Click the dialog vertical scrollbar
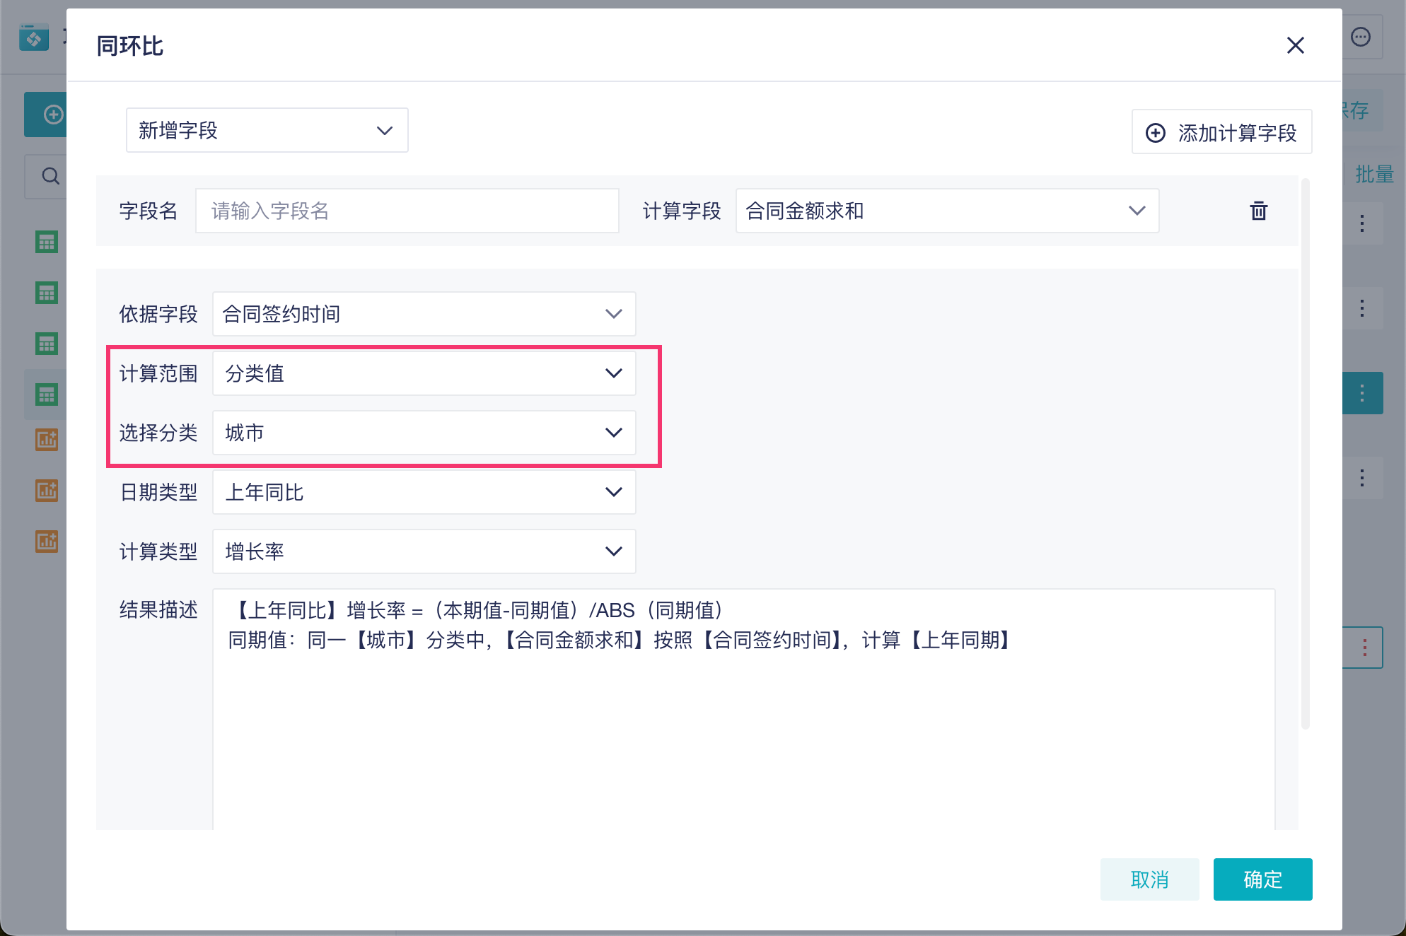This screenshot has height=936, width=1406. pos(1306,453)
